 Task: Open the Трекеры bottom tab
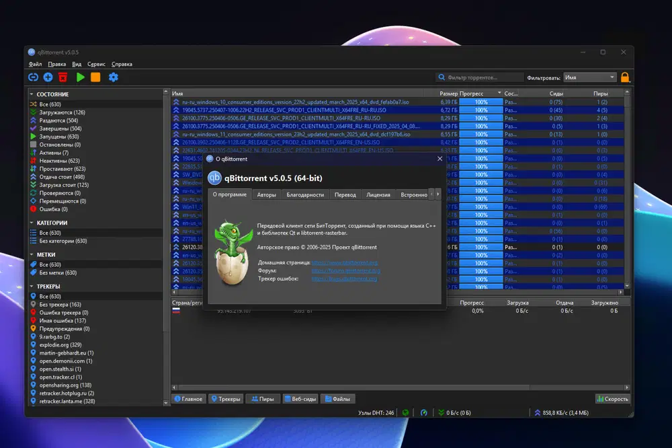pos(226,399)
